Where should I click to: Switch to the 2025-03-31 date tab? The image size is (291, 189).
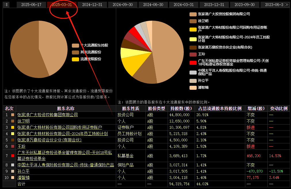tap(62, 5)
